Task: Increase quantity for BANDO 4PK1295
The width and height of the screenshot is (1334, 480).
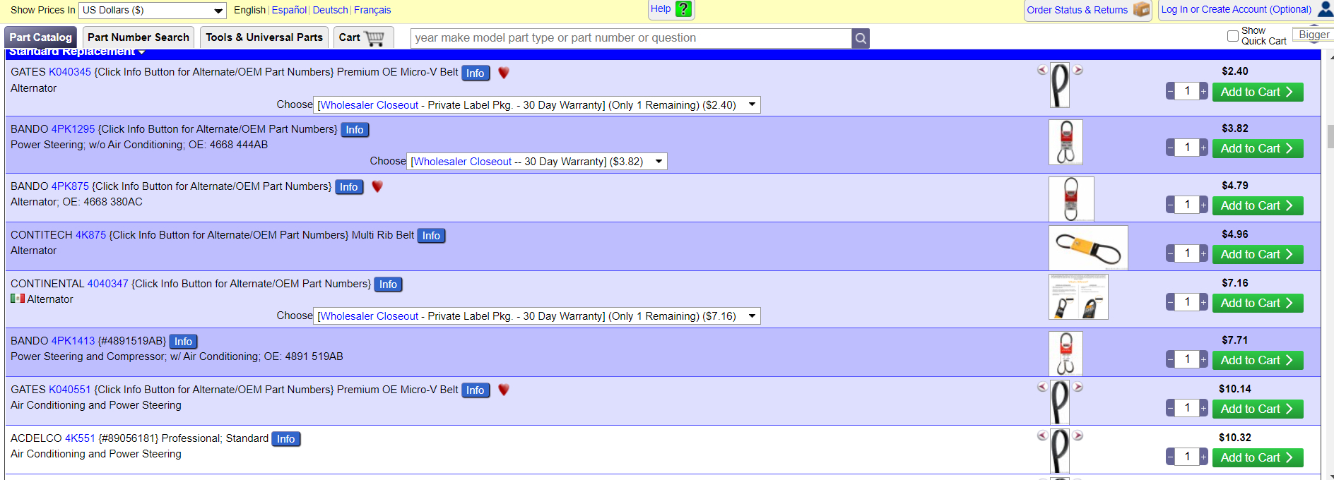Action: tap(1203, 148)
